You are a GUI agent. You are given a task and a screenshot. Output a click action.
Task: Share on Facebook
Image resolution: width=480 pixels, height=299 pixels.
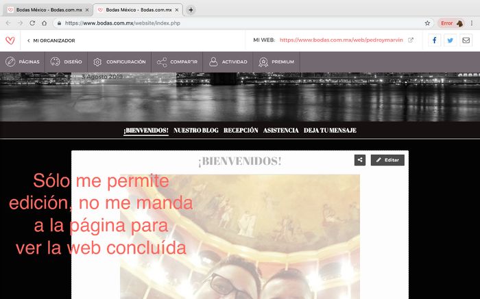(x=434, y=40)
